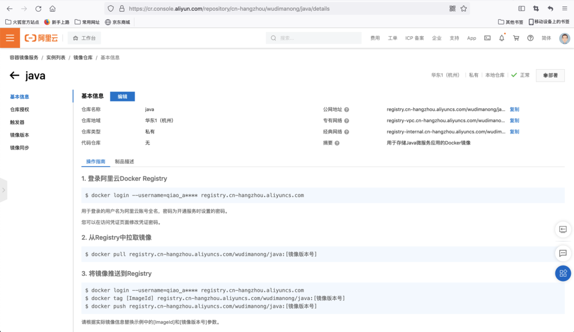The height and width of the screenshot is (332, 574).
Task: Reload the current page
Action: (x=38, y=8)
